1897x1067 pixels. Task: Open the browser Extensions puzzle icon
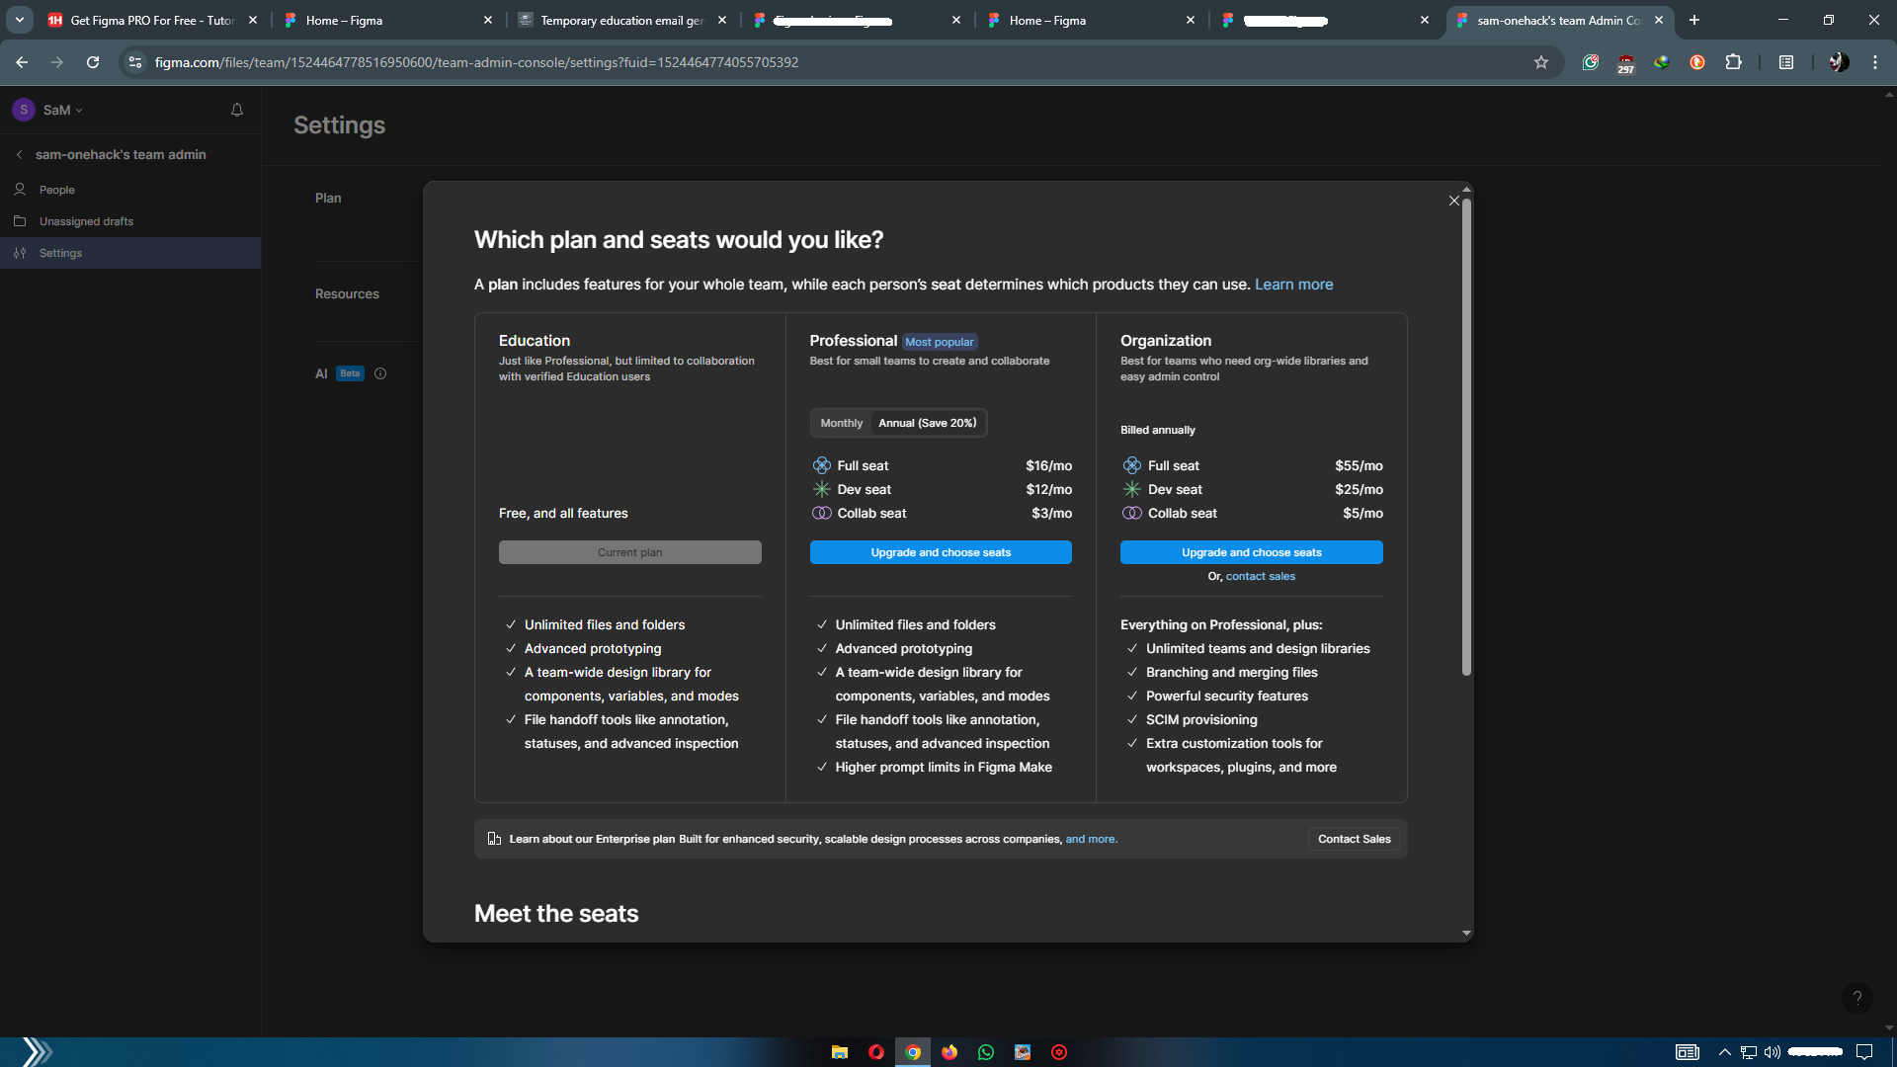1733,62
